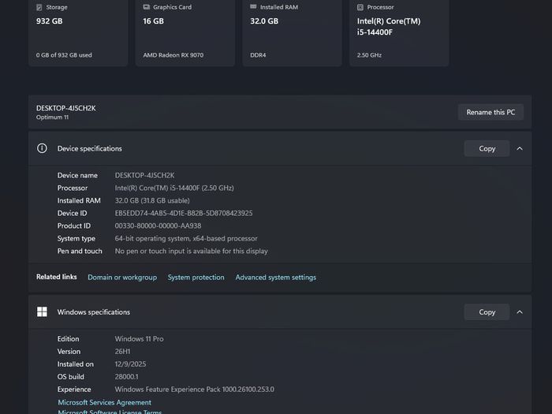Select the Product ID value 00330-80000-00000-AA938
Viewport: 552px width, 414px height.
[x=158, y=226]
